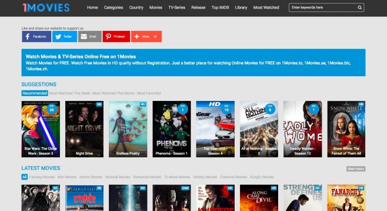Open the Country menu

point(136,8)
